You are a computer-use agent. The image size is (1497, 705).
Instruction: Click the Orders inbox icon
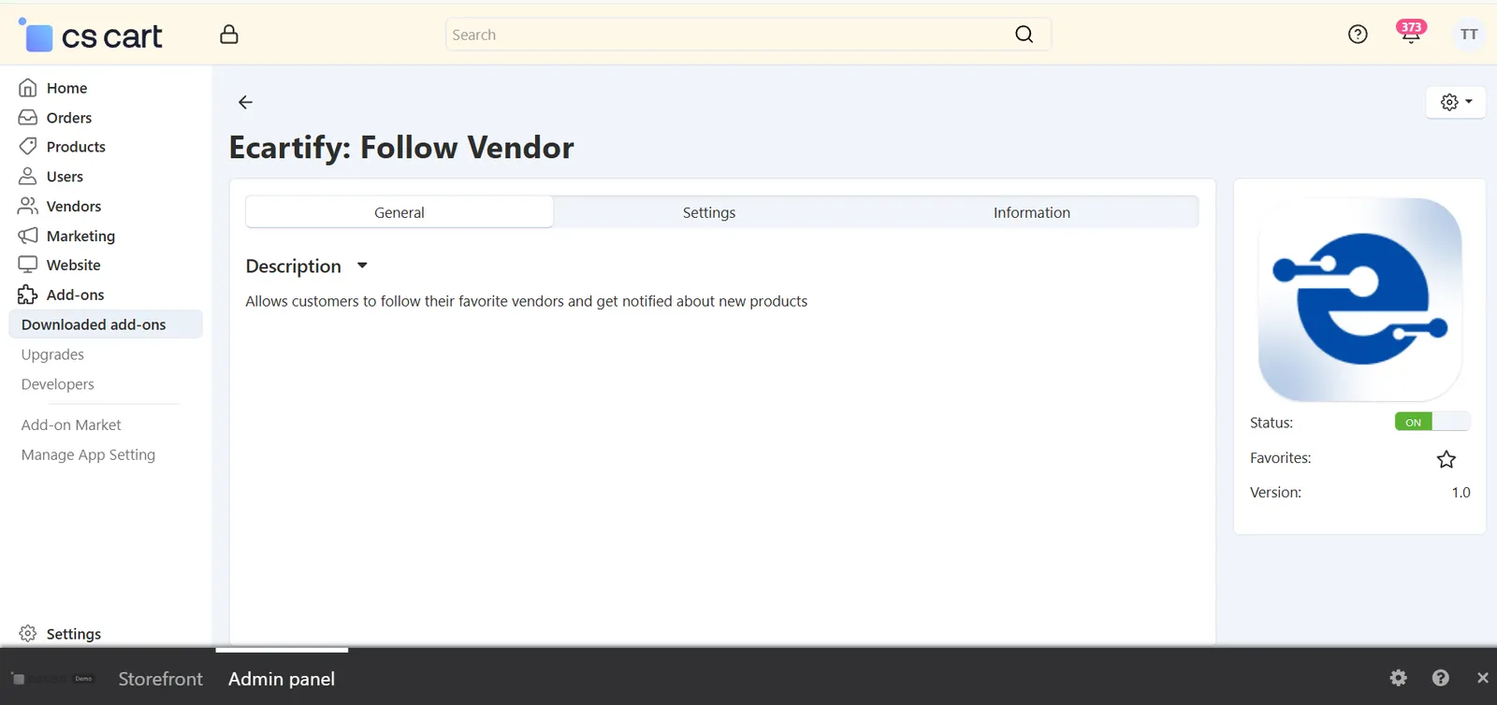tap(28, 118)
